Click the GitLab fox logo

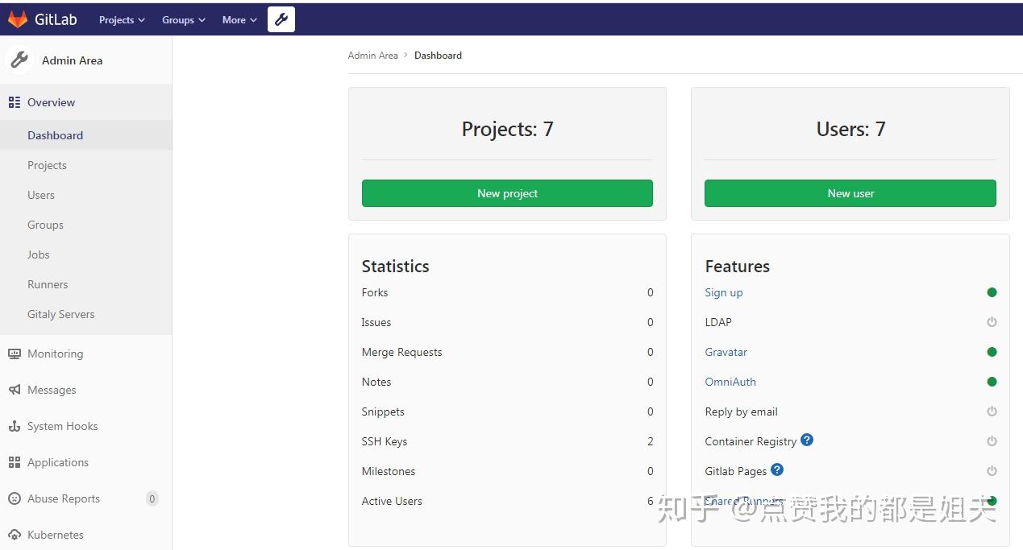click(x=18, y=19)
